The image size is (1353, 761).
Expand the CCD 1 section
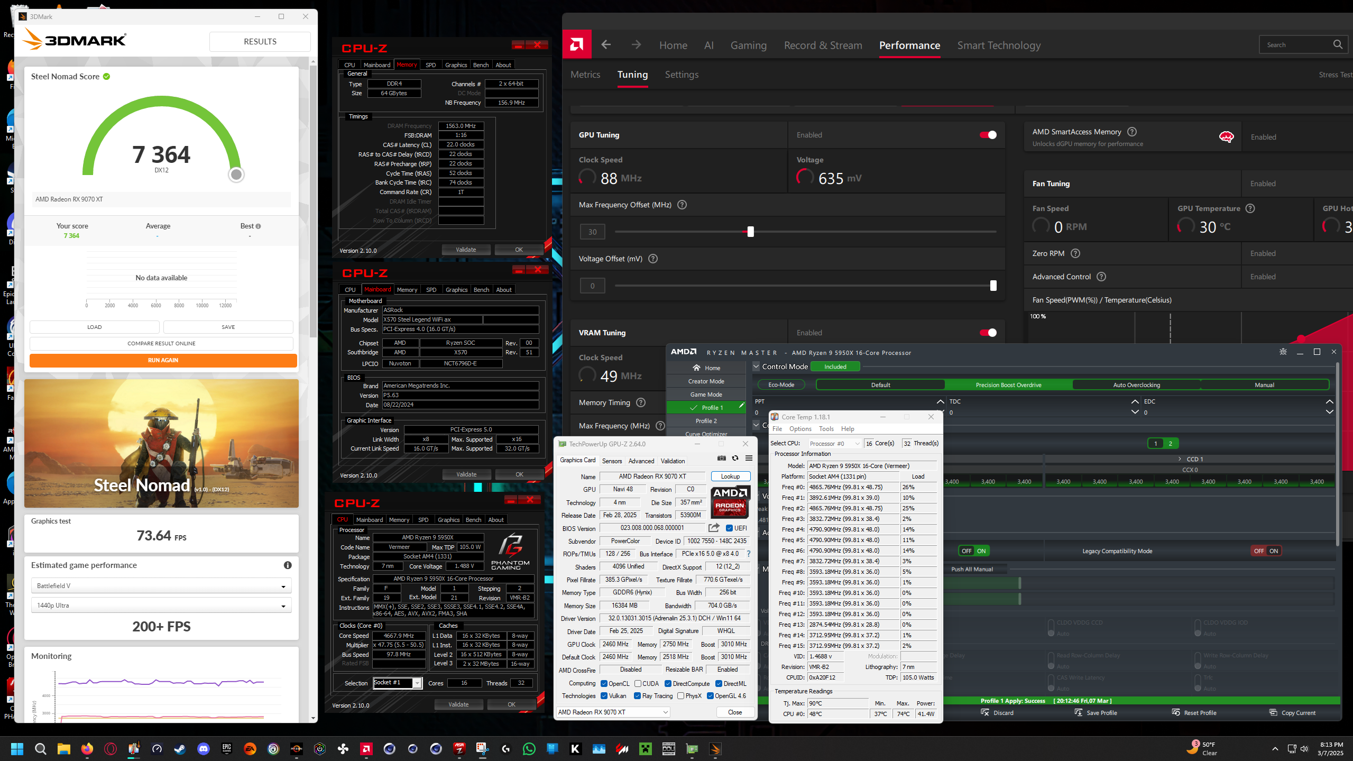(x=1179, y=459)
